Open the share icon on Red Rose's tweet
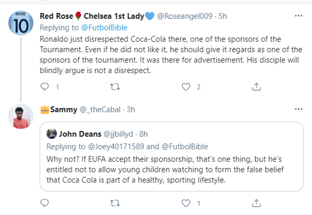312x215 pixels. [256, 86]
